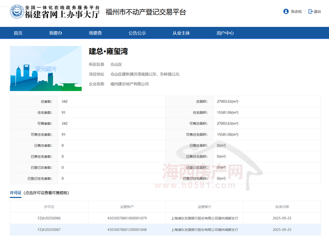This screenshot has width=329, height=238.
Task: Open the 从业主体 navigation item
Action: [181, 33]
